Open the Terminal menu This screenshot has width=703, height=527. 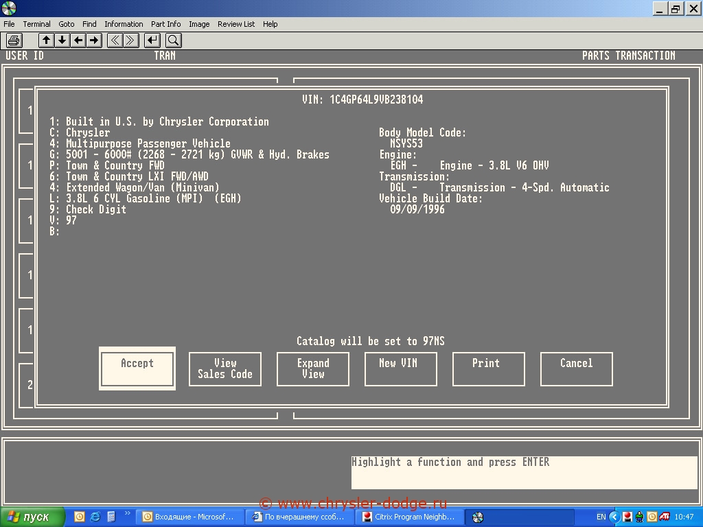37,24
